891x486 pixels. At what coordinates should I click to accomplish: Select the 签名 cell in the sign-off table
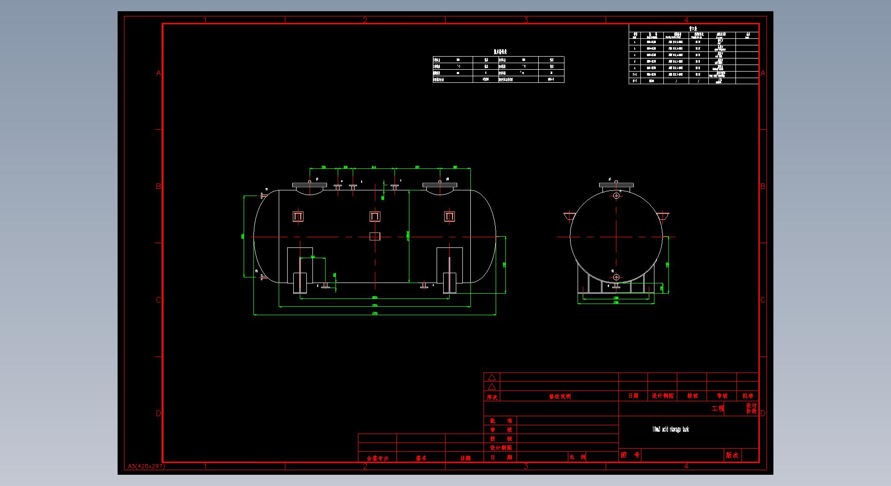[421, 458]
